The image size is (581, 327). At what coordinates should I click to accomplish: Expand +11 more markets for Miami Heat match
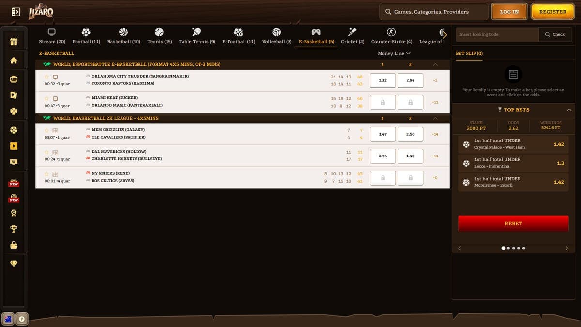[x=435, y=102]
